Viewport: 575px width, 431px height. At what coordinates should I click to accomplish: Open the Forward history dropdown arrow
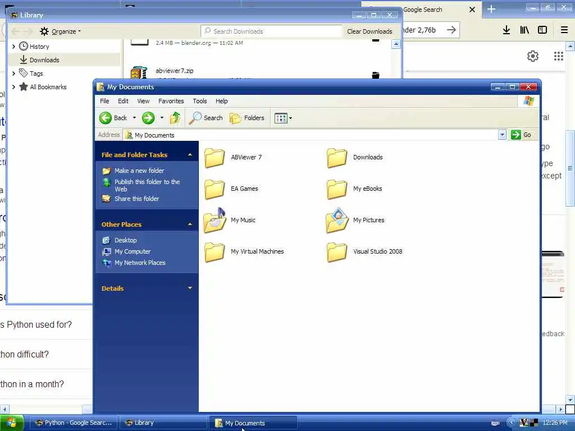[162, 118]
